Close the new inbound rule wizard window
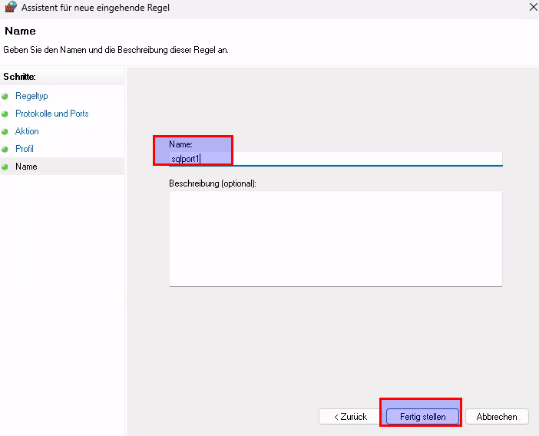Viewport: 539px width, 436px height. click(x=533, y=8)
